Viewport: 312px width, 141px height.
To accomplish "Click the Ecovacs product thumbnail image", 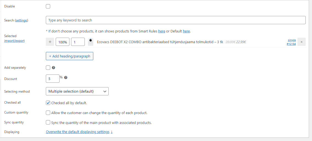I will pos(91,42).
